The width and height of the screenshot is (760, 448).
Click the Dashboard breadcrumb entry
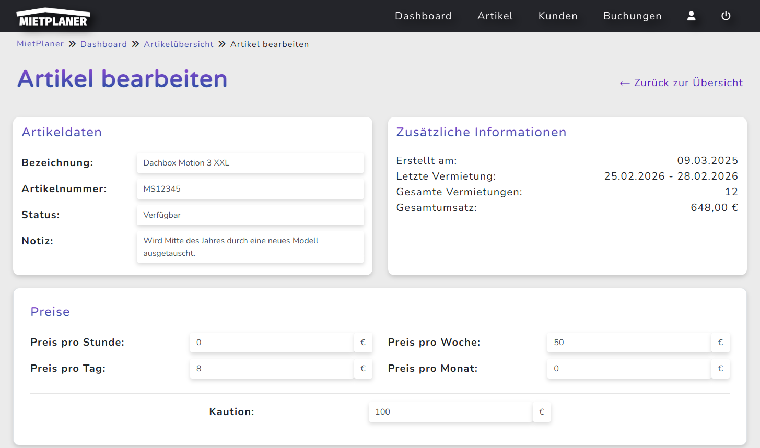click(103, 44)
